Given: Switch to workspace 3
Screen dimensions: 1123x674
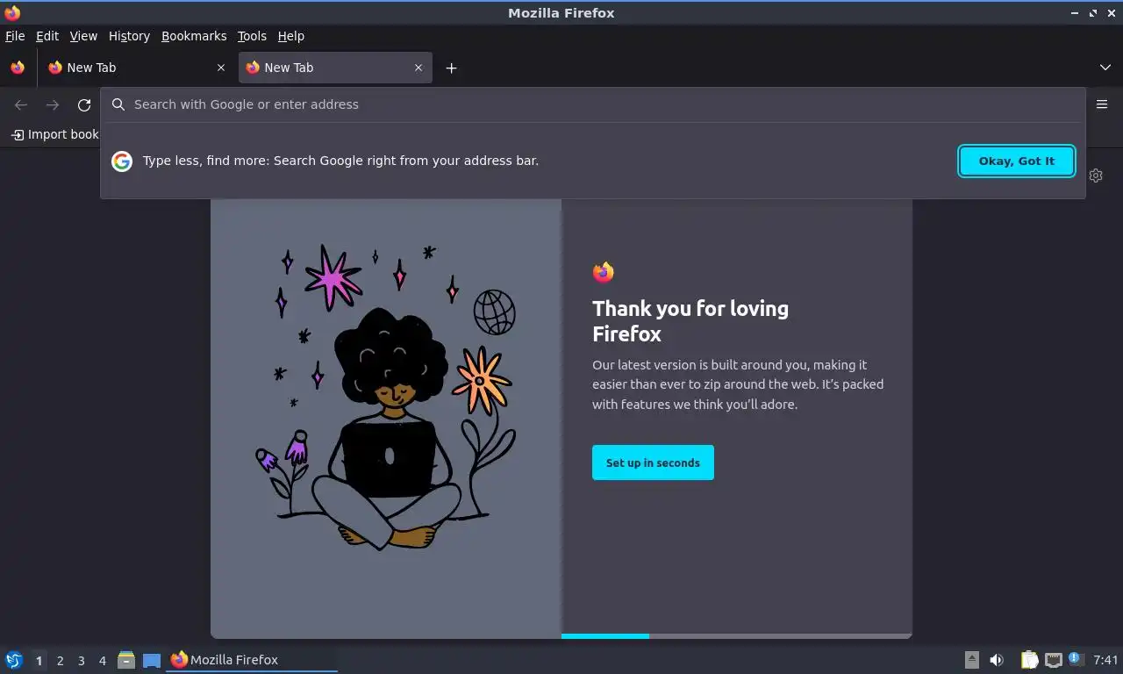Looking at the screenshot, I should click(81, 661).
